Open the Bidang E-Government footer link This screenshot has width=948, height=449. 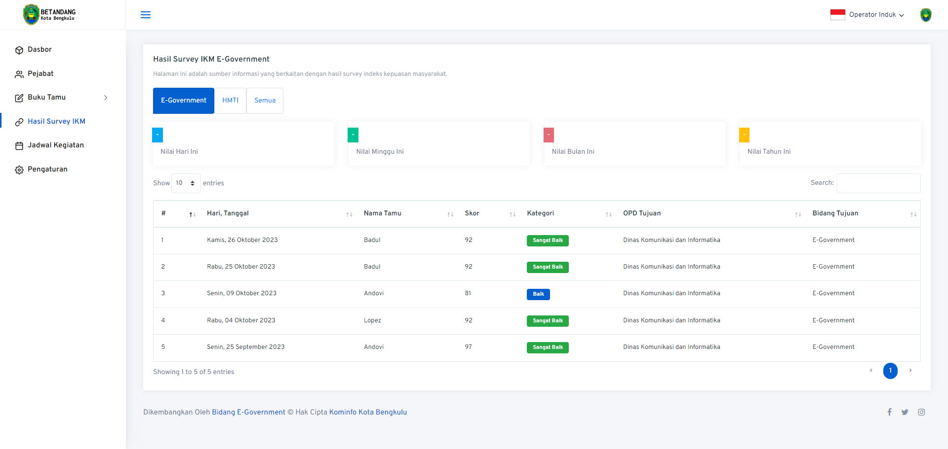(x=248, y=413)
